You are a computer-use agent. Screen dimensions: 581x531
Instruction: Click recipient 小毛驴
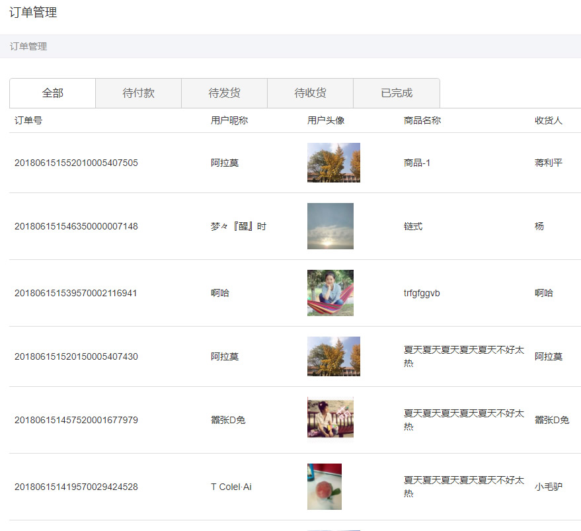(549, 487)
